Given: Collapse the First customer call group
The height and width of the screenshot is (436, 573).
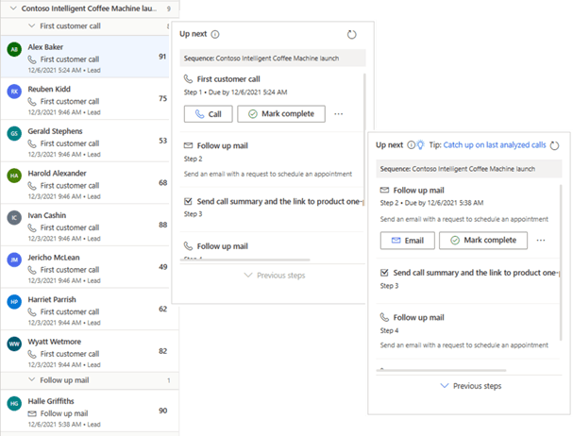Looking at the screenshot, I should click(32, 25).
